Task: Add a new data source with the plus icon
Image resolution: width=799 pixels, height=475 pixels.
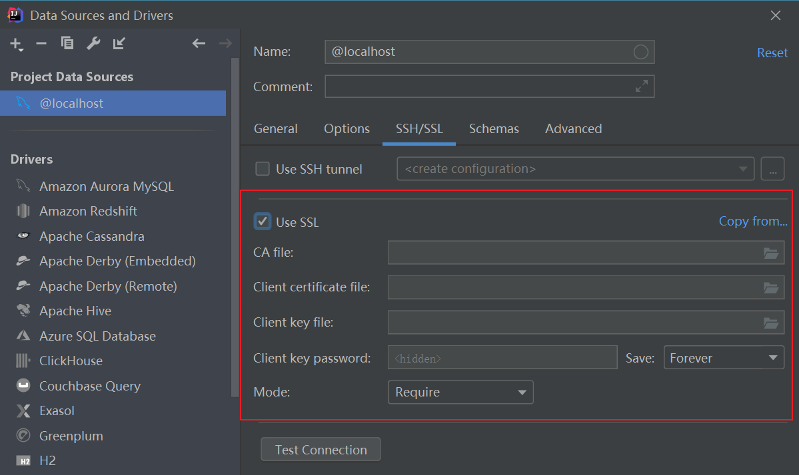Action: (16, 45)
